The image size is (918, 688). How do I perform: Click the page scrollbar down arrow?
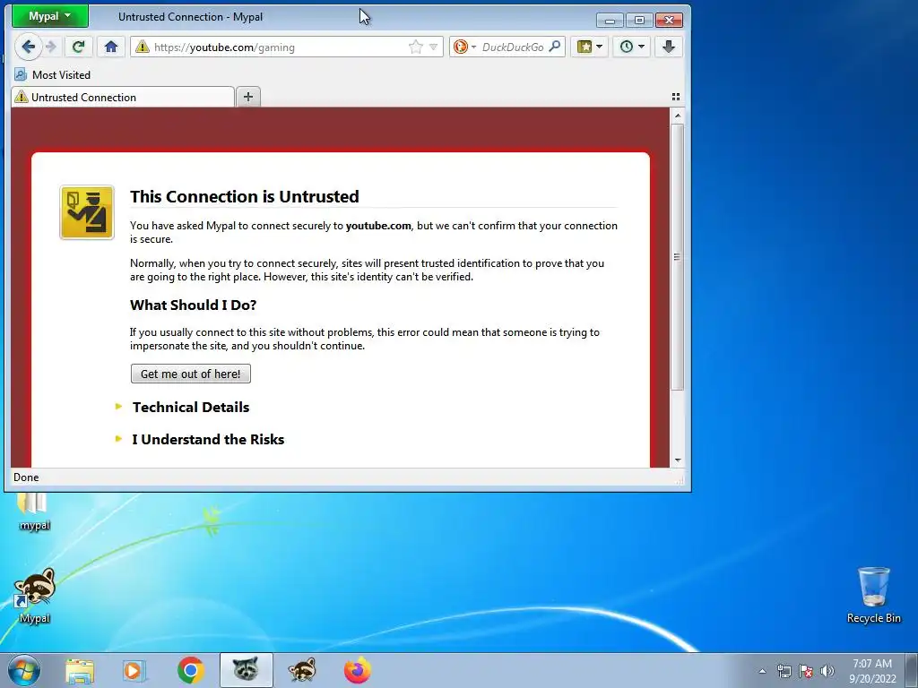point(678,460)
